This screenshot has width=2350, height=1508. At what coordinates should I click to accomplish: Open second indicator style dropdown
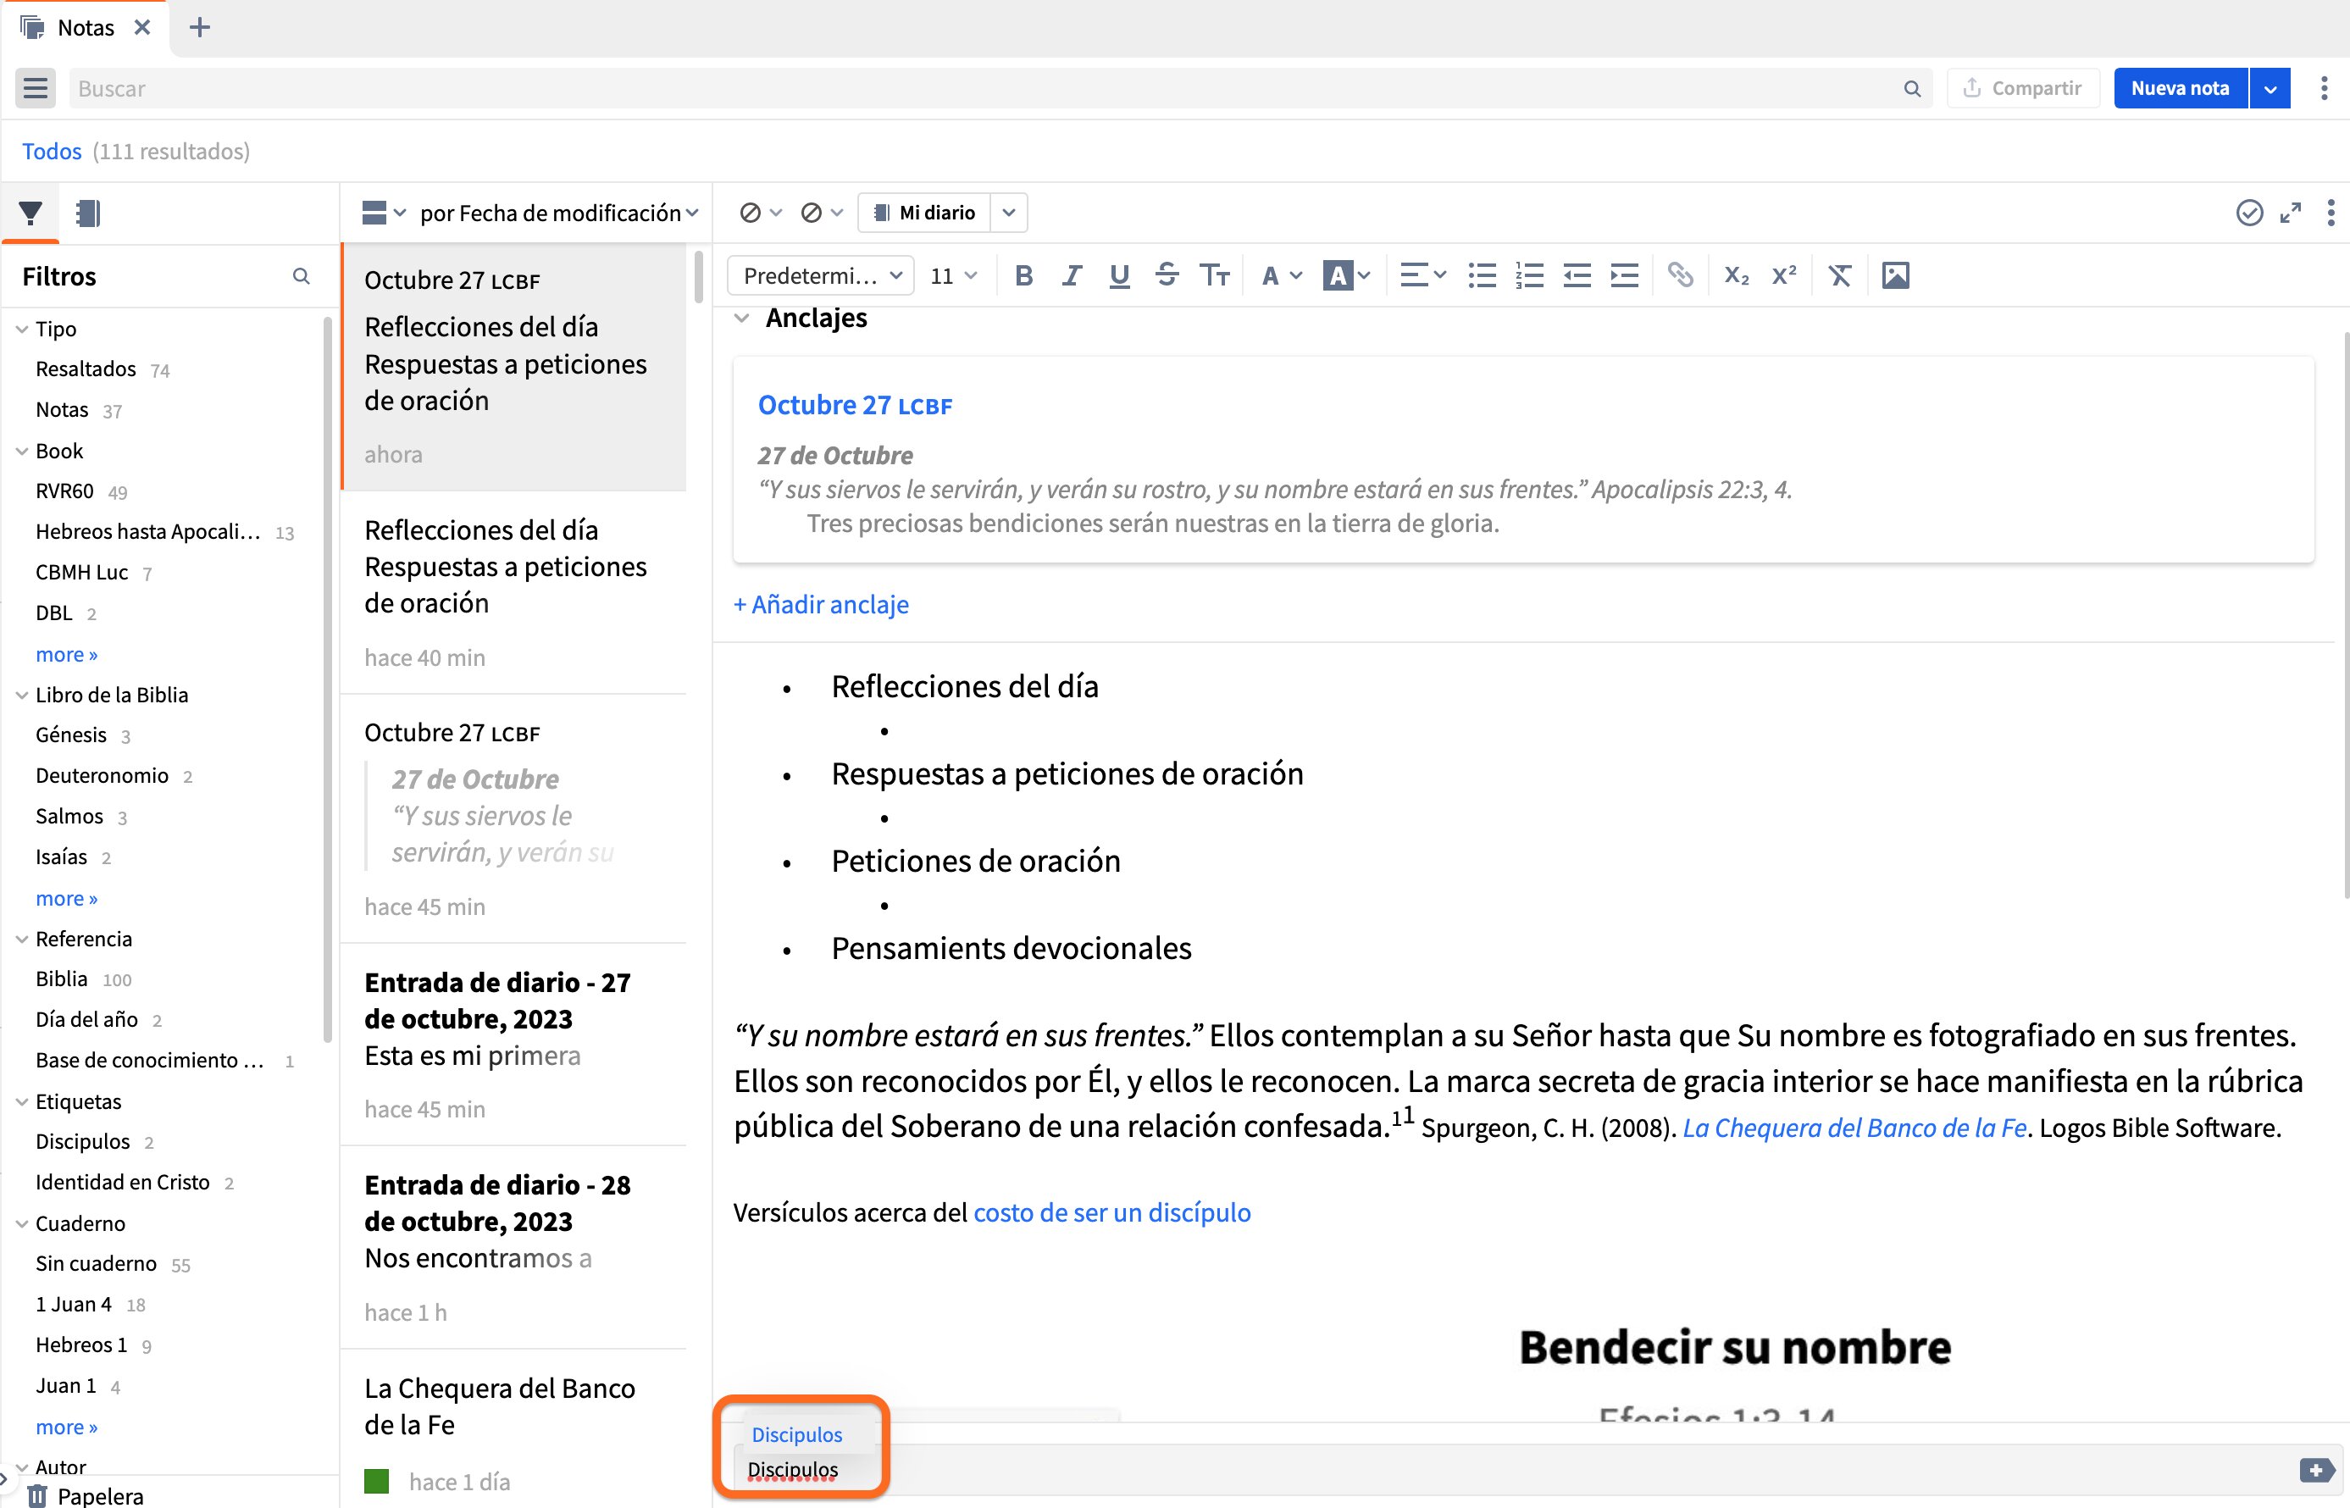coord(822,213)
